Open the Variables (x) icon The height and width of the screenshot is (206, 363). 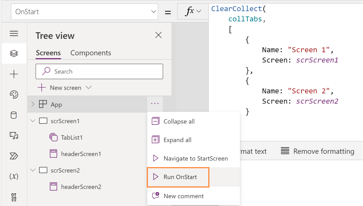14,176
